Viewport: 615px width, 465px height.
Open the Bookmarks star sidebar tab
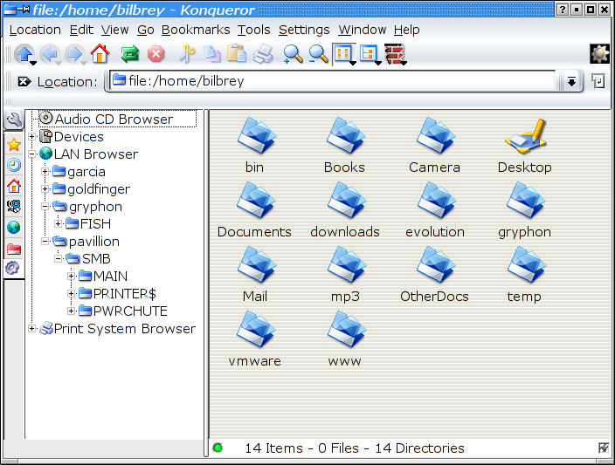(x=14, y=145)
